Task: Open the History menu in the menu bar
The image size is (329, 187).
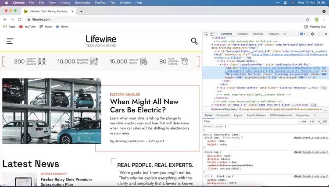Action: point(65,3)
